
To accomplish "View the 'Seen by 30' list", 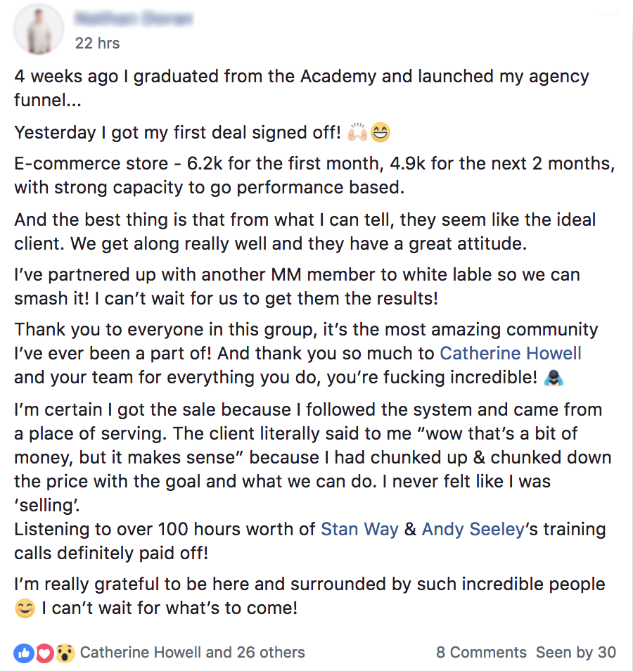I will 576,653.
